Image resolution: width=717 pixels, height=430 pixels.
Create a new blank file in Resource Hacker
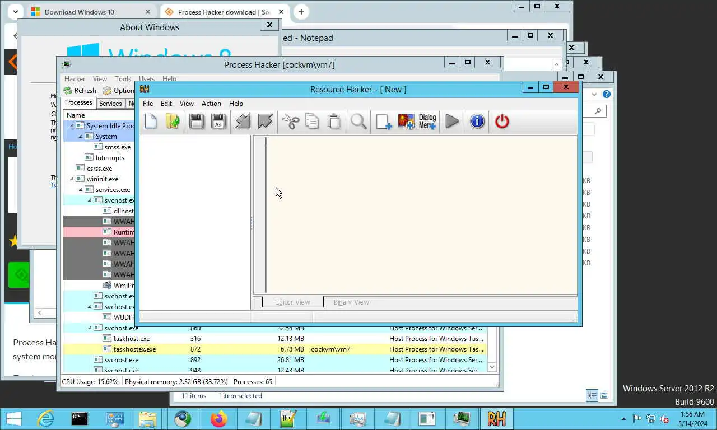coord(151,121)
